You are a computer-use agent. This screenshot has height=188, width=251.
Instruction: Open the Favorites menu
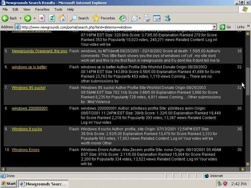(42, 9)
